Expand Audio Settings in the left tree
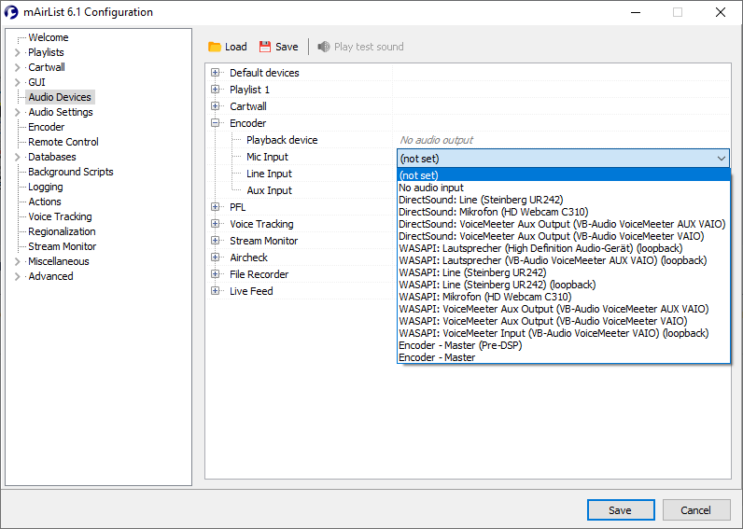Viewport: 743px width, 529px height. (x=18, y=112)
